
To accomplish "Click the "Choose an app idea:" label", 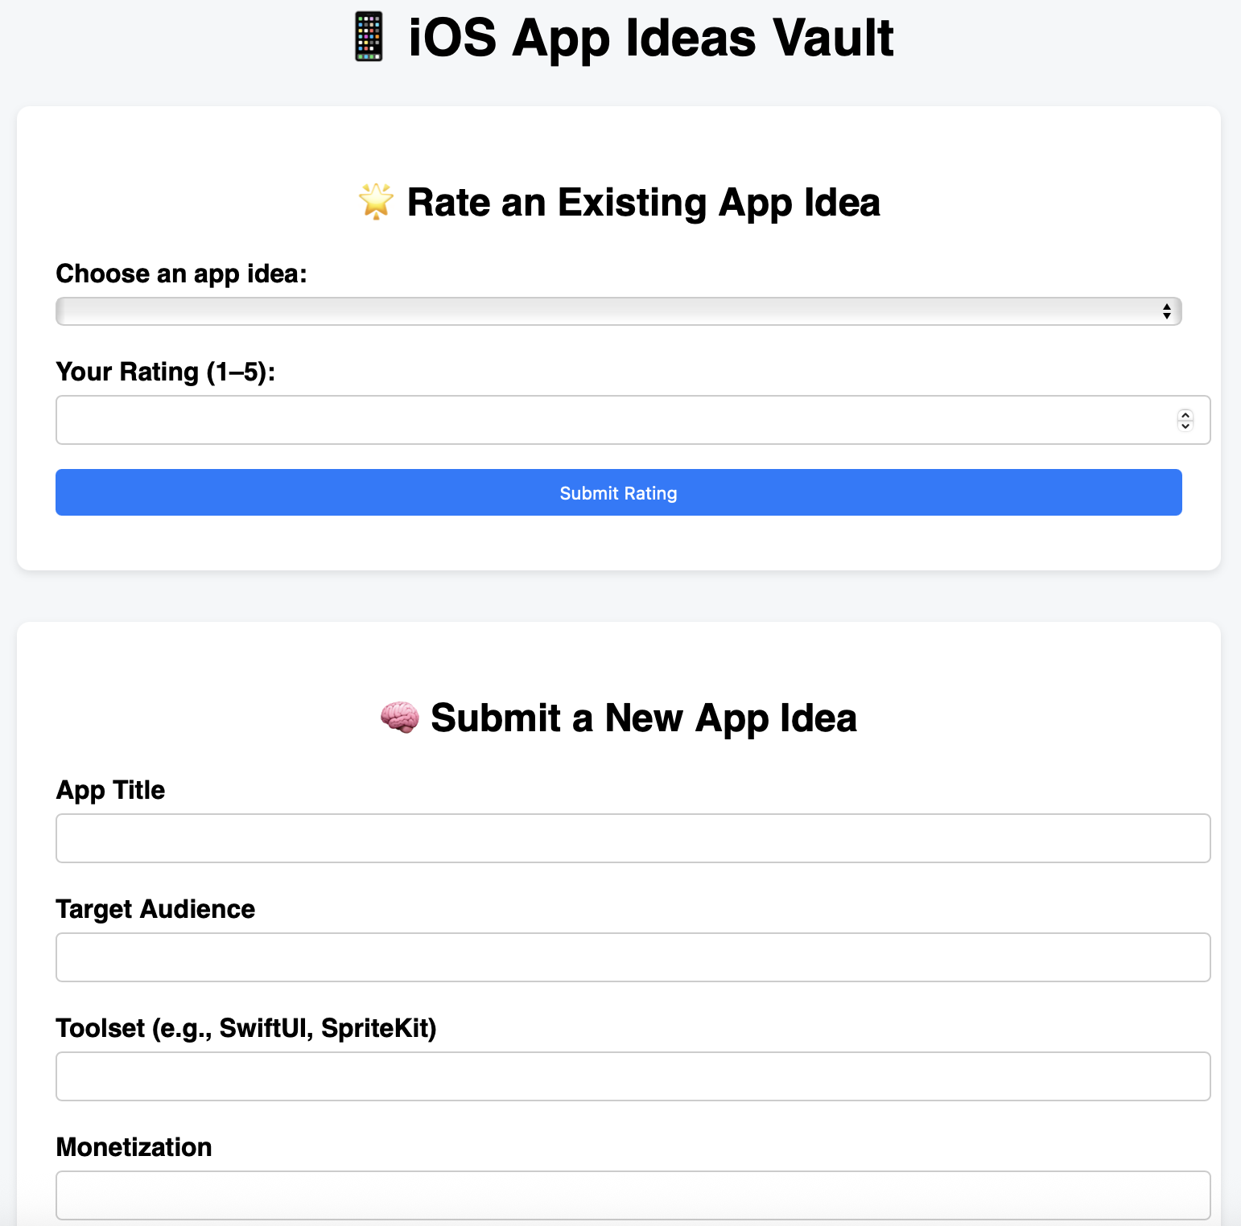I will point(181,274).
